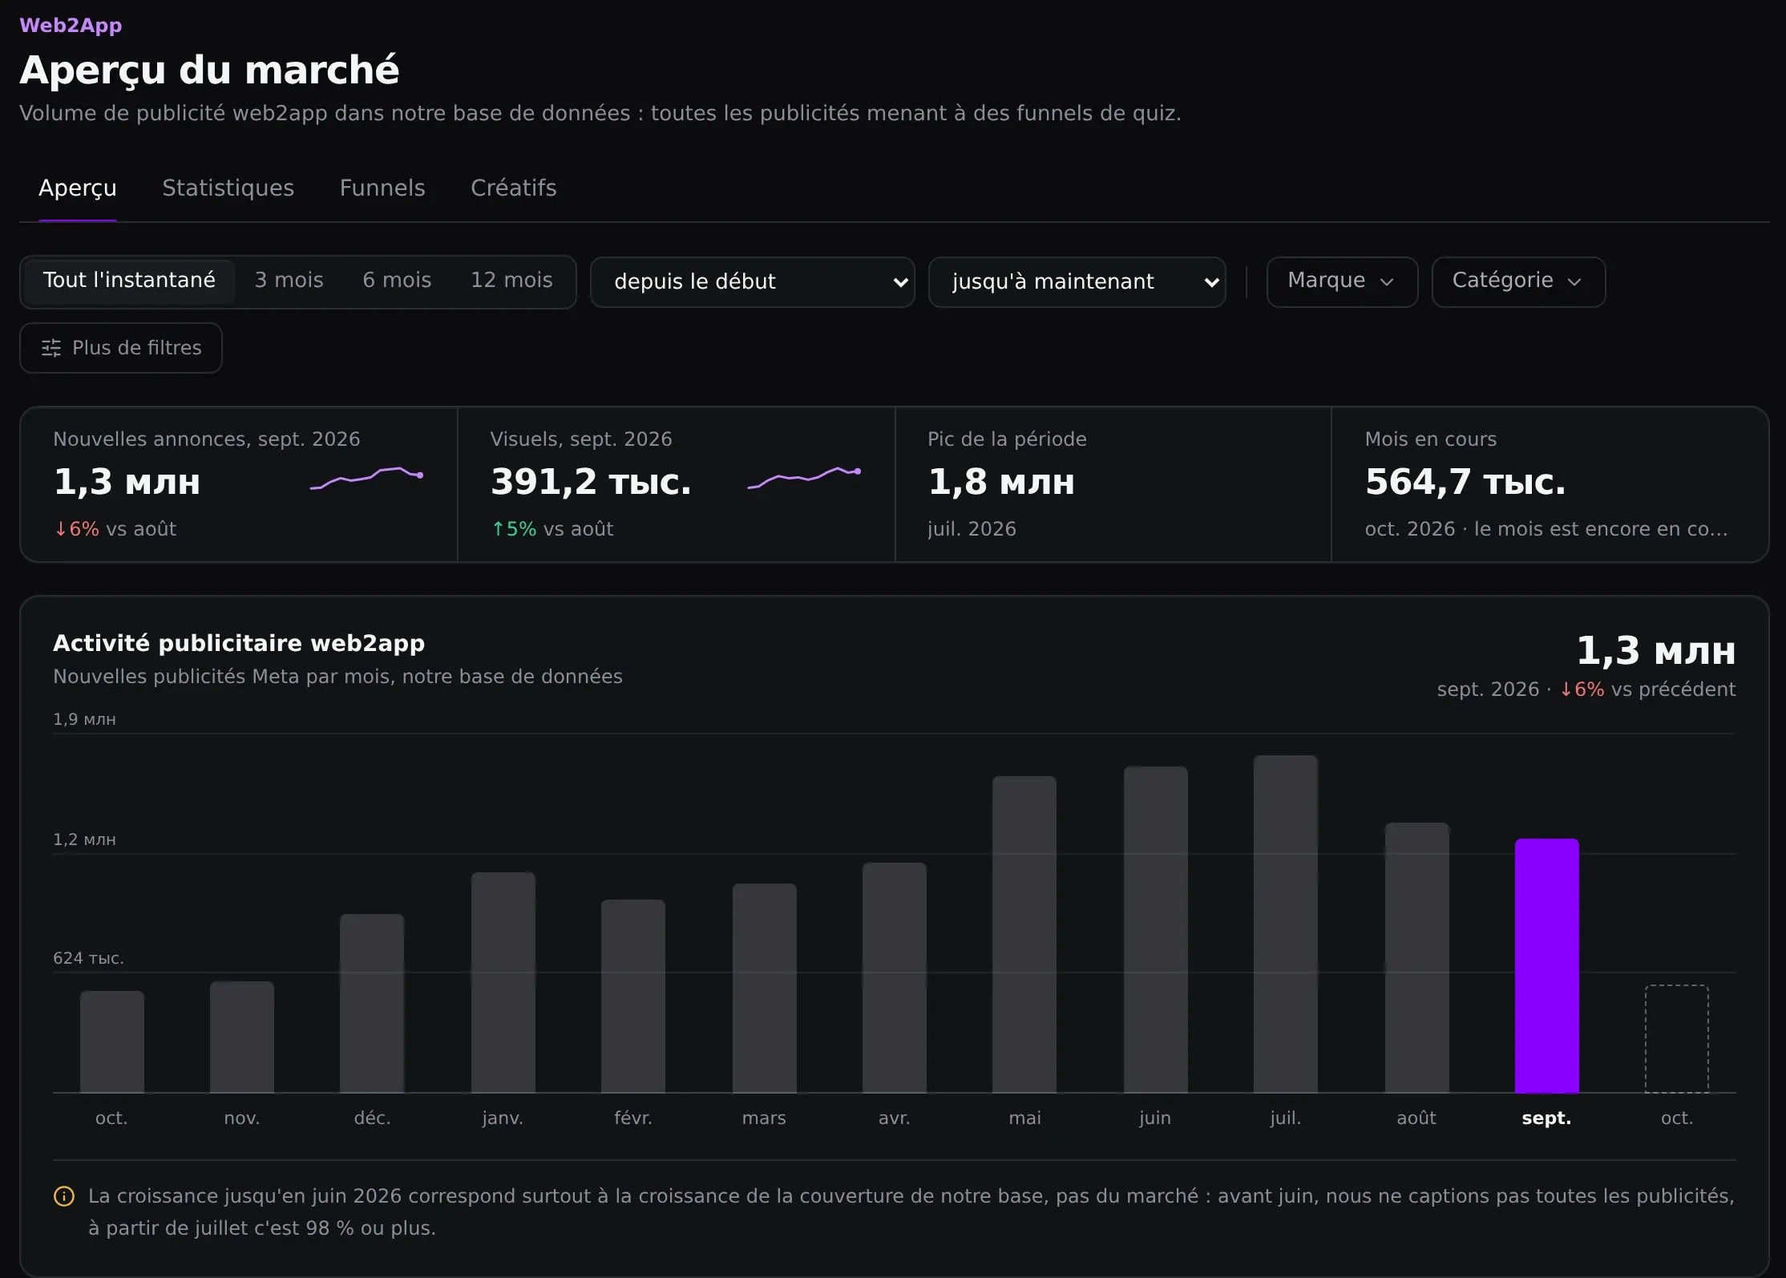Click the févr. bar in the chart

(633, 997)
